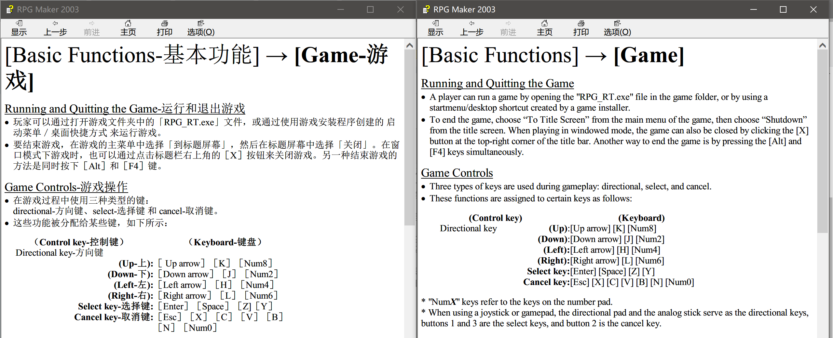Click 'Select key-选择键:' row label

tap(116, 306)
